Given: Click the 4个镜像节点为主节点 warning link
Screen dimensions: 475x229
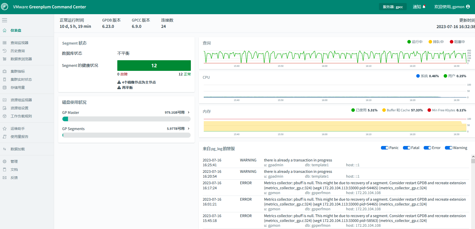Looking at the screenshot, I should [x=139, y=82].
